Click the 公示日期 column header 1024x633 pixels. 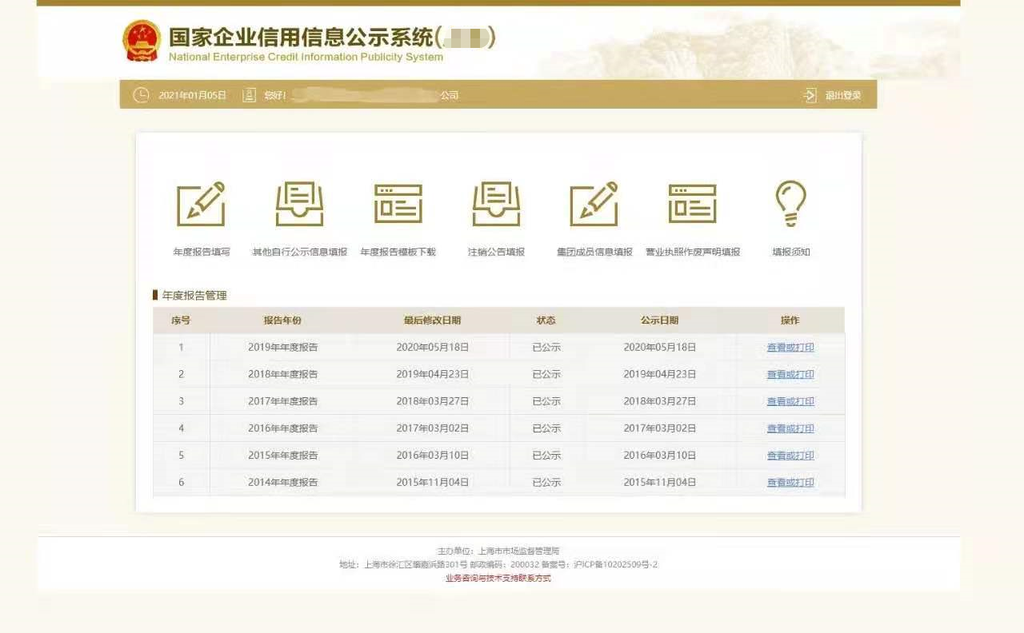coord(660,320)
